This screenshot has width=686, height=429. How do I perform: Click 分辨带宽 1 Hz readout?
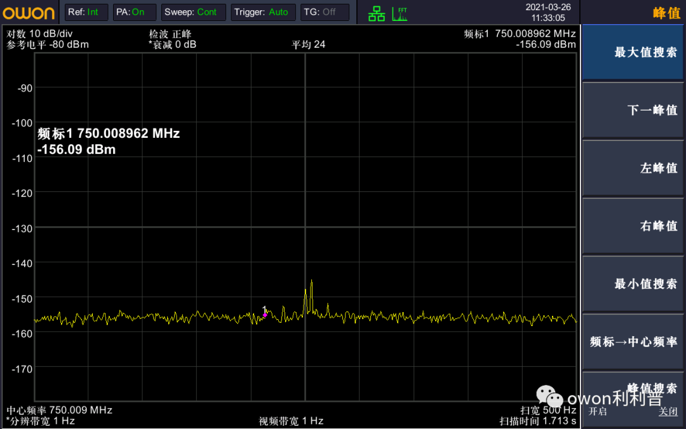[40, 421]
